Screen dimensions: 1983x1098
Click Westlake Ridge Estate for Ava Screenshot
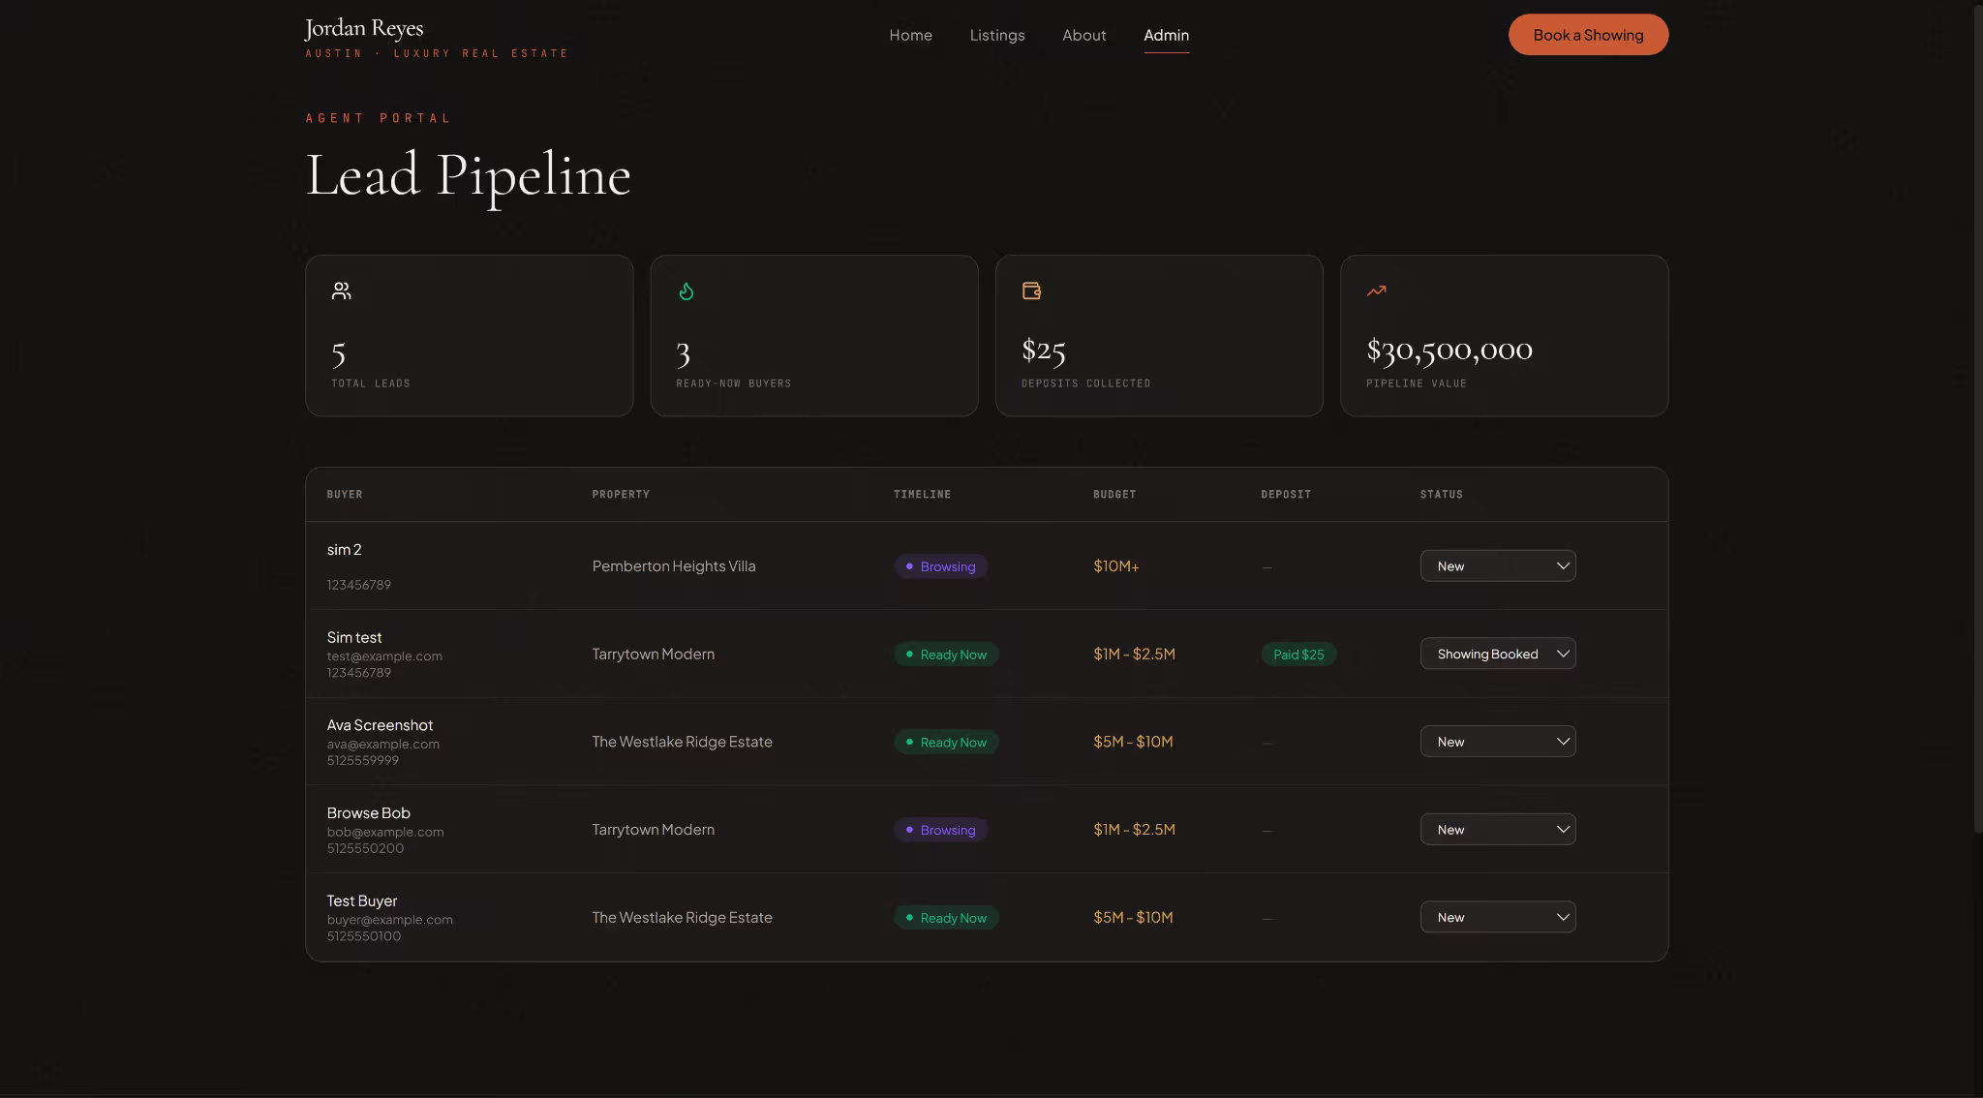tap(682, 742)
